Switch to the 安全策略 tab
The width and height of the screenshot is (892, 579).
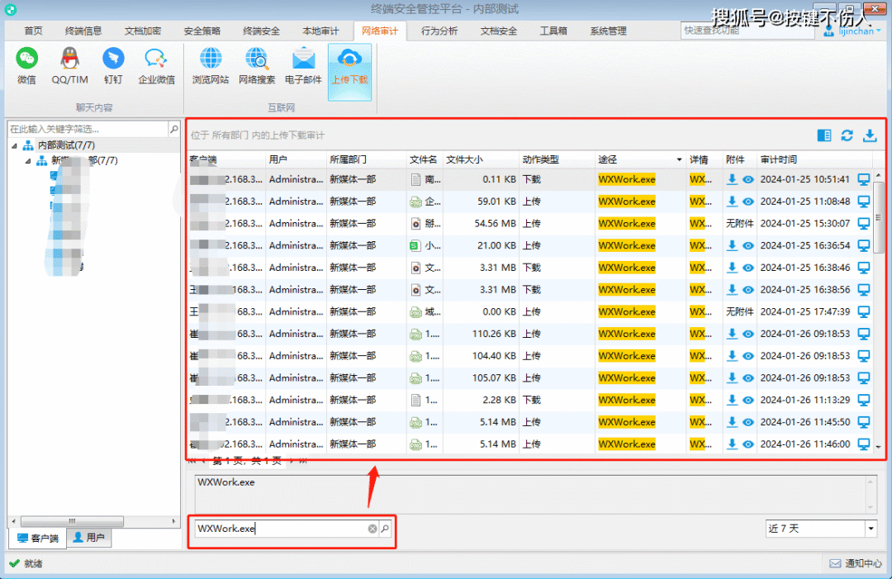202,31
